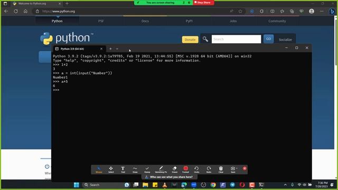Open the PyPI top navigation tab
Screen dimensions: 338x190
pos(189,21)
